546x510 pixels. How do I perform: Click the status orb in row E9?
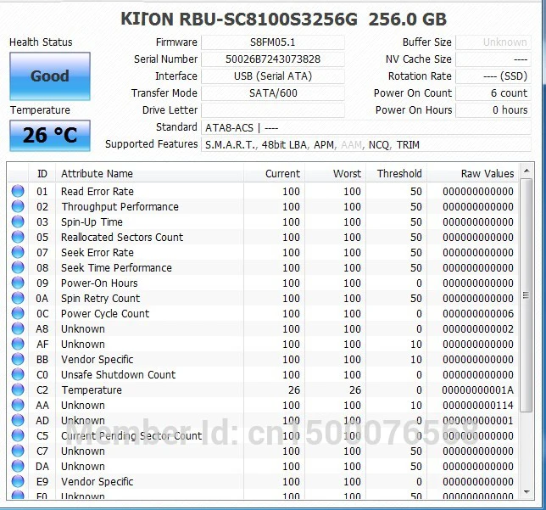coord(18,481)
